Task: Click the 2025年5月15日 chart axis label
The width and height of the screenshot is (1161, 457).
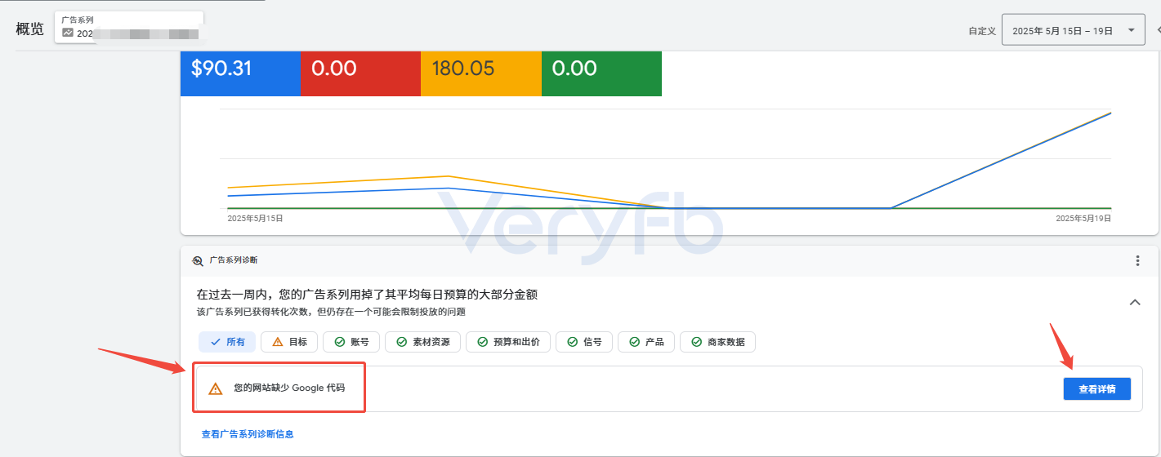Action: pos(255,219)
